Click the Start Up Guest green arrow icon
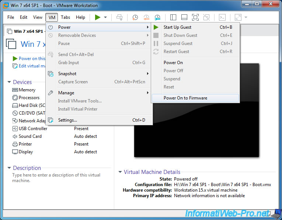The width and height of the screenshot is (282, 220). pyautogui.click(x=156, y=27)
